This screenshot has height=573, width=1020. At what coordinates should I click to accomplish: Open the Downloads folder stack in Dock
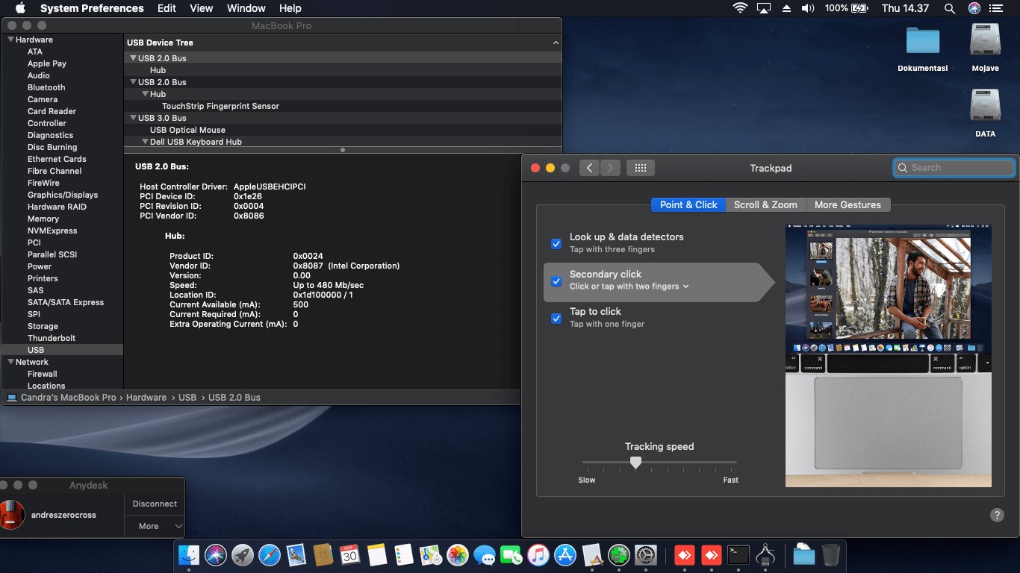tap(803, 554)
